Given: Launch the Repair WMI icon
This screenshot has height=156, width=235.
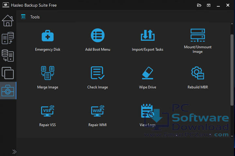Looking at the screenshot, I should click(98, 111).
